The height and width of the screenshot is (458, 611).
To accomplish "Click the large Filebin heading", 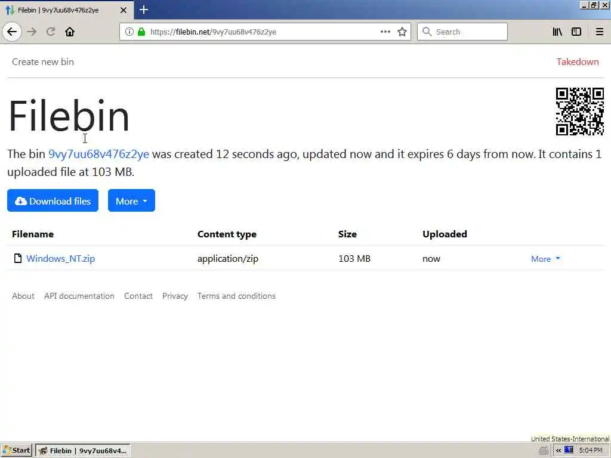I will click(x=69, y=116).
